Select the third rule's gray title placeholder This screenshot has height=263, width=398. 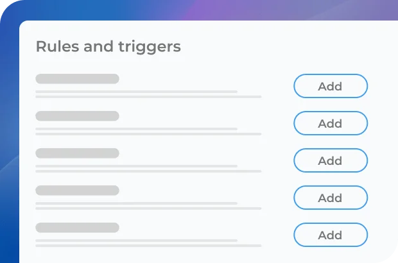click(77, 153)
